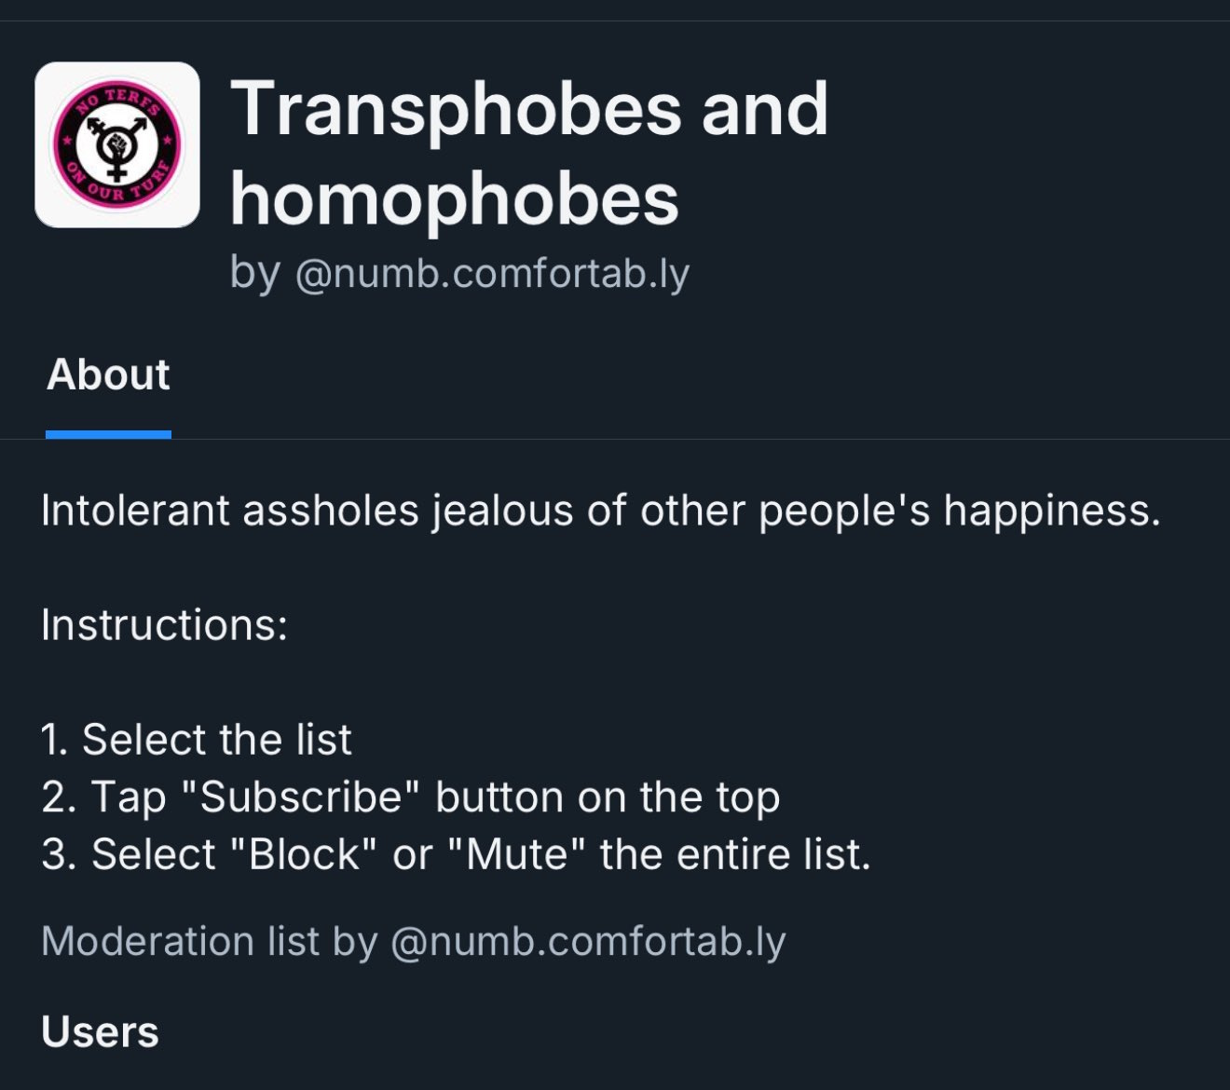This screenshot has width=1230, height=1090.
Task: Click the word "homophobes" in the title
Action: pyautogui.click(x=454, y=198)
